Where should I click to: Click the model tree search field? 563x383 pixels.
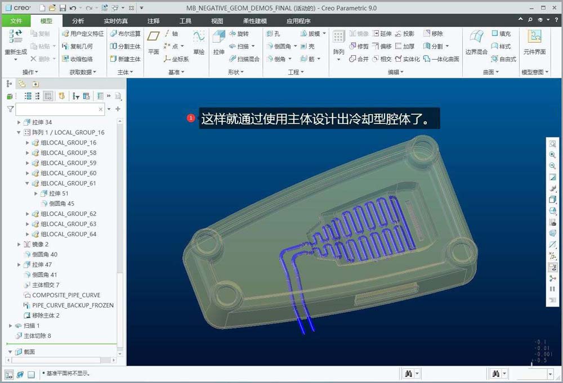[56, 109]
